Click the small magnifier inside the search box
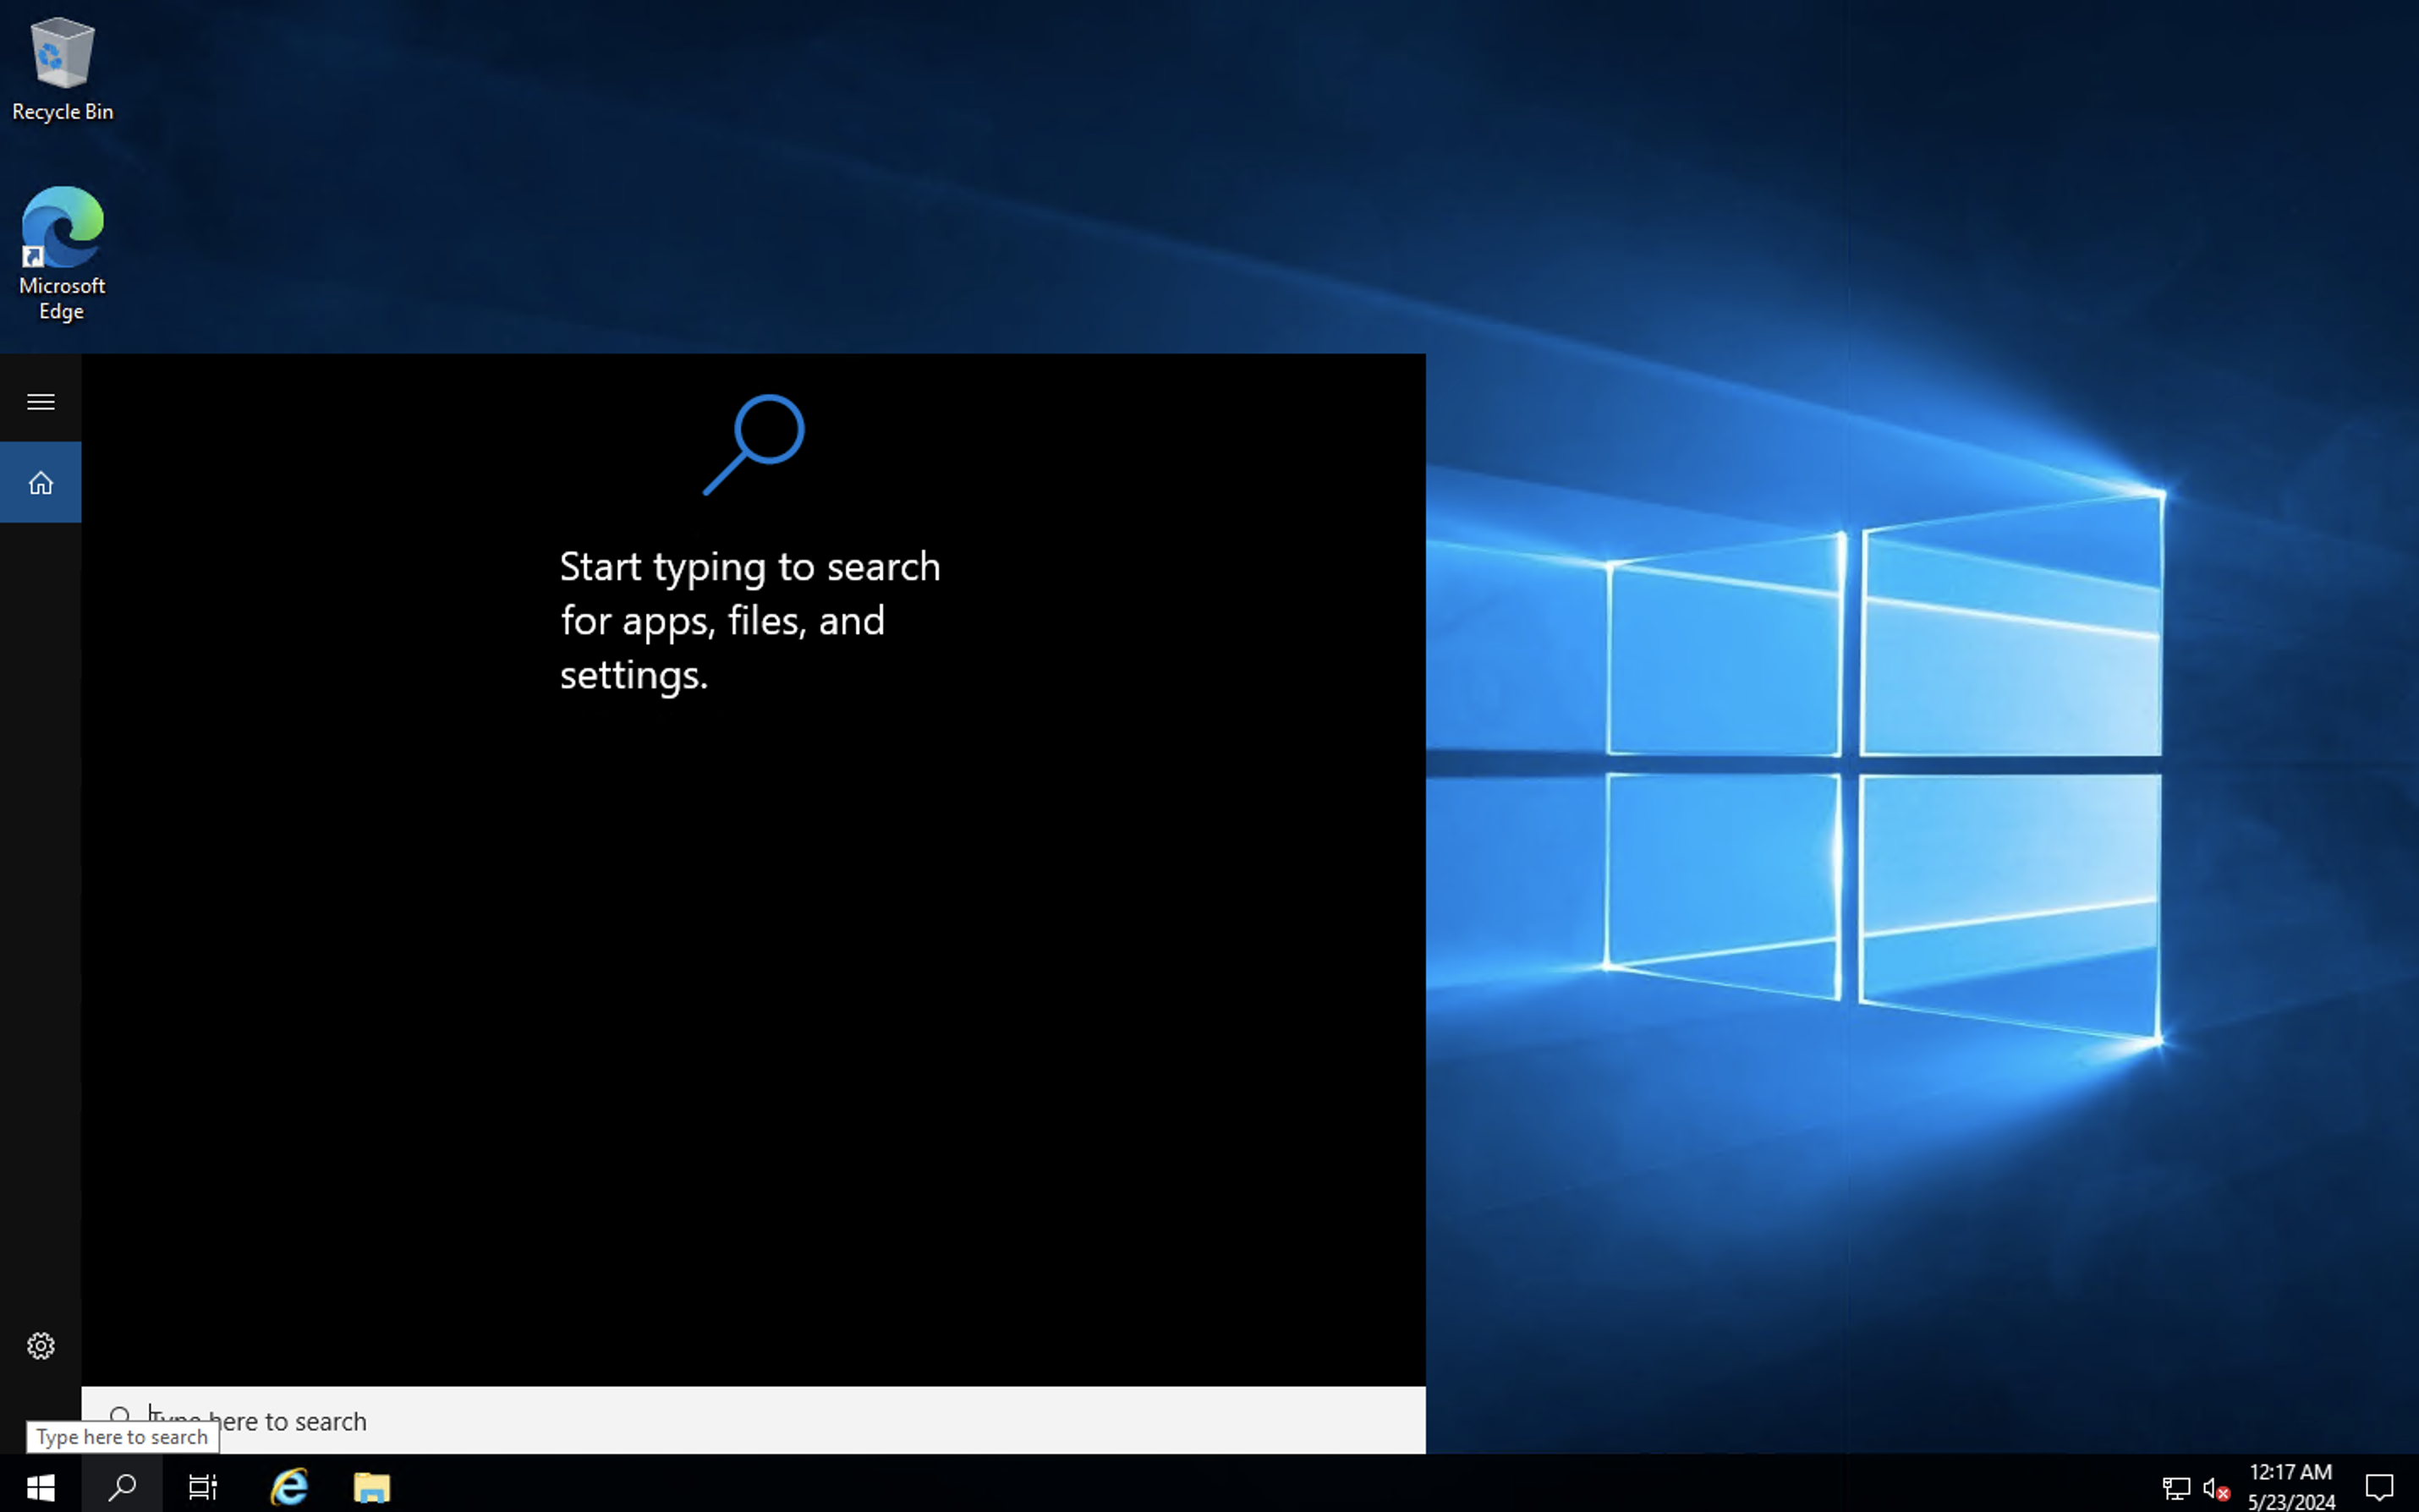This screenshot has width=2419, height=1512. (119, 1414)
